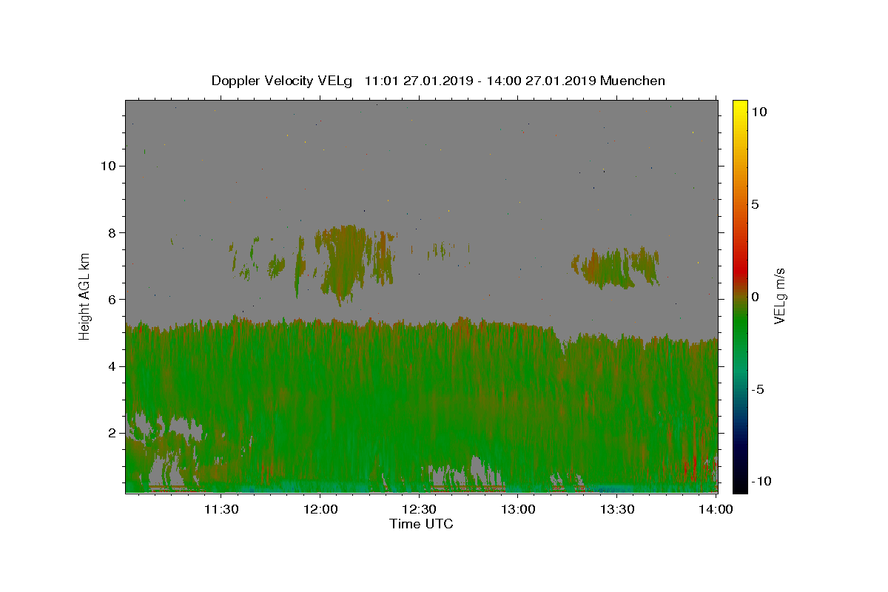Screen dimensions: 888x592
Task: Click the height axis label 10
Action: tap(107, 166)
